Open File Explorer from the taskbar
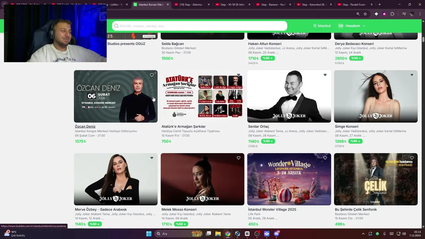The image size is (425, 239). point(218,234)
